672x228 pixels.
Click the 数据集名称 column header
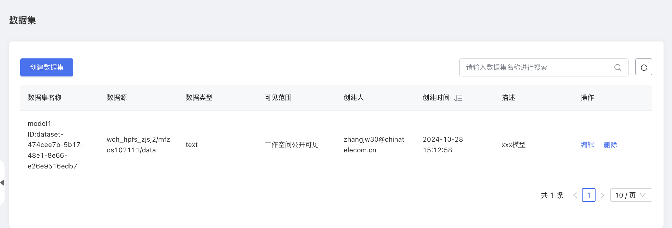point(45,98)
